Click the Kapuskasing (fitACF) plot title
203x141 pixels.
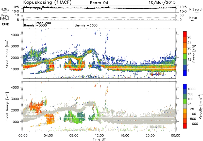(x=47, y=2)
